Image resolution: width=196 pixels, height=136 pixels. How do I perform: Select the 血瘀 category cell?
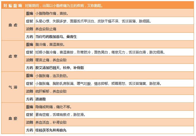coord(13,118)
